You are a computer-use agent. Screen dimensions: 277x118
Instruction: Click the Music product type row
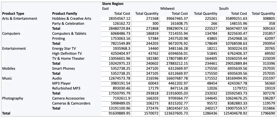pyautogui.click(x=7, y=78)
